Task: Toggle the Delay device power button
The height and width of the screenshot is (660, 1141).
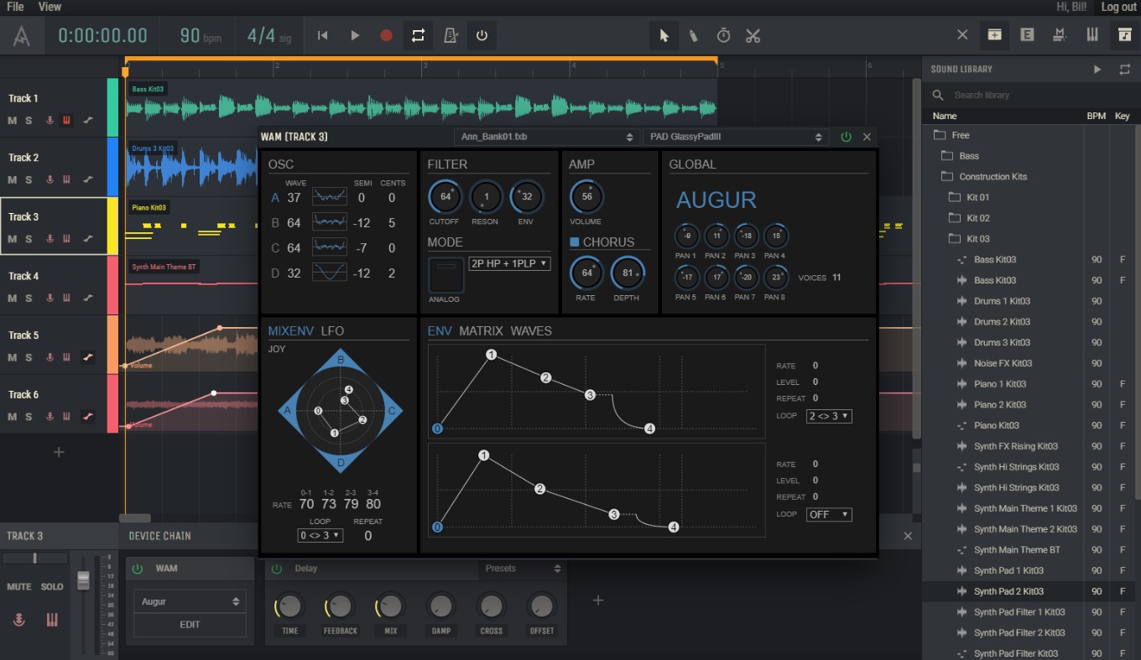Action: point(278,569)
